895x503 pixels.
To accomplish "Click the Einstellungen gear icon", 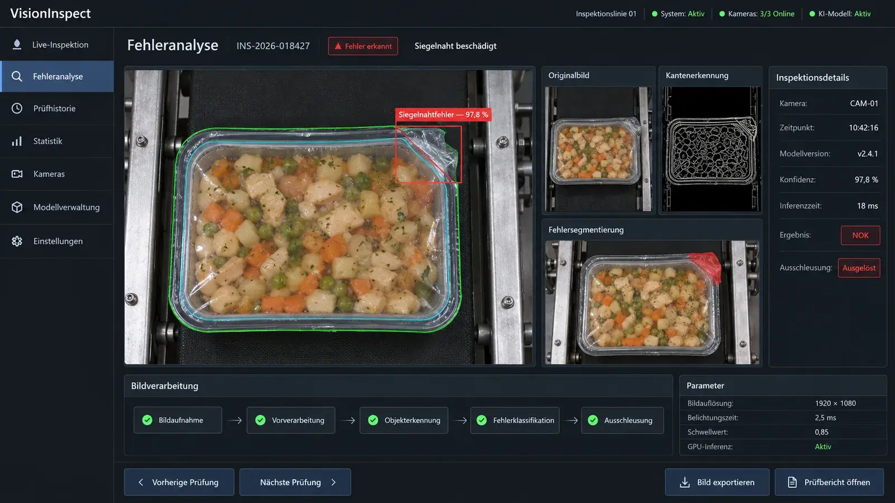I will tap(17, 241).
